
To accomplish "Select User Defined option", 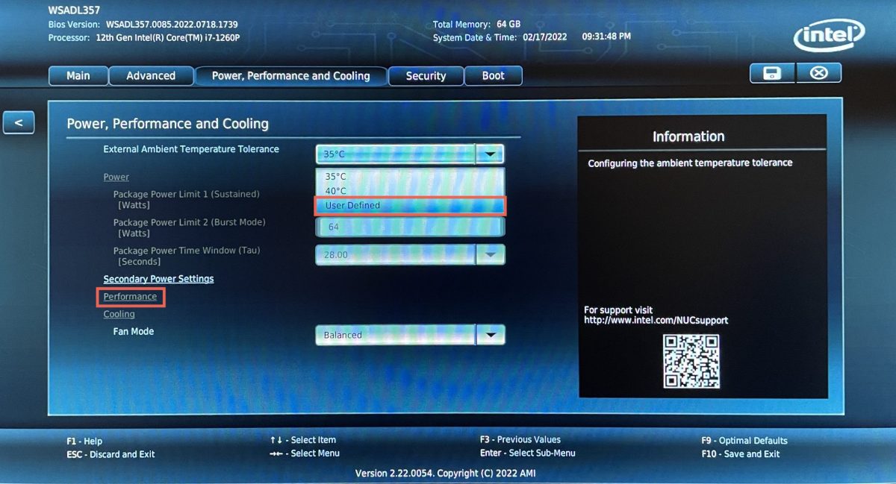I will click(410, 205).
